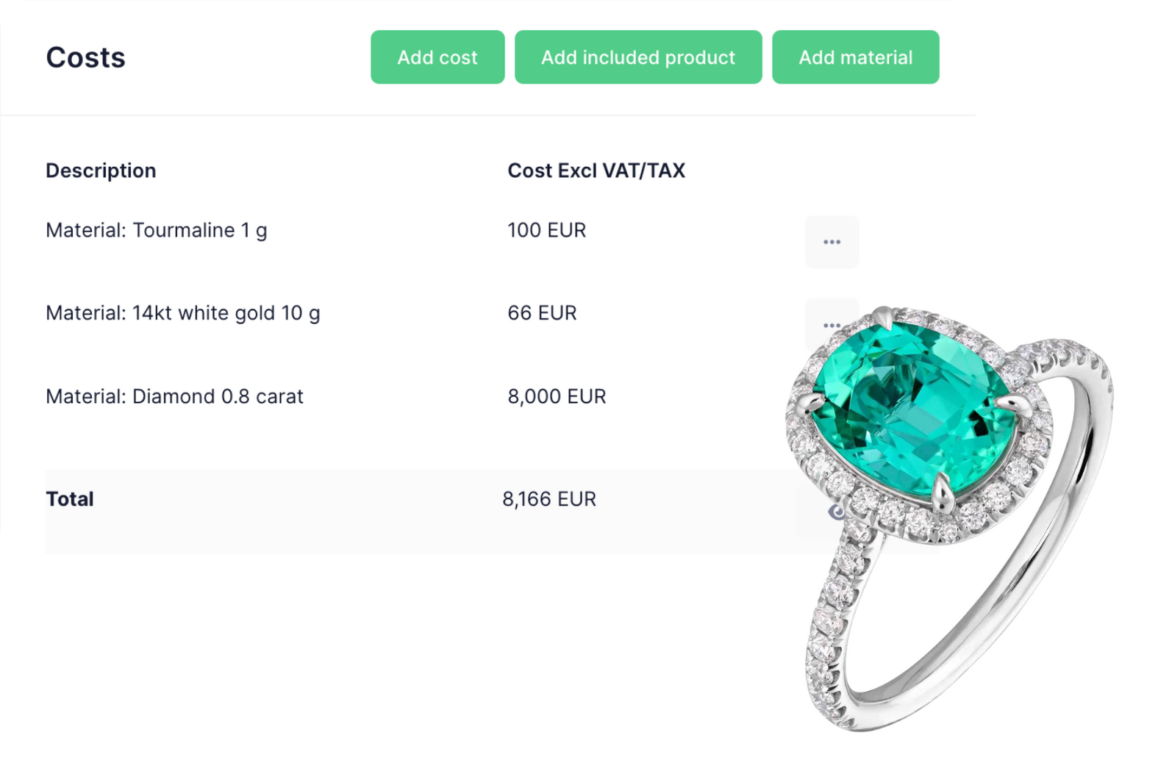This screenshot has width=1158, height=763.
Task: Select the Material: 14kt white gold row
Action: (182, 312)
